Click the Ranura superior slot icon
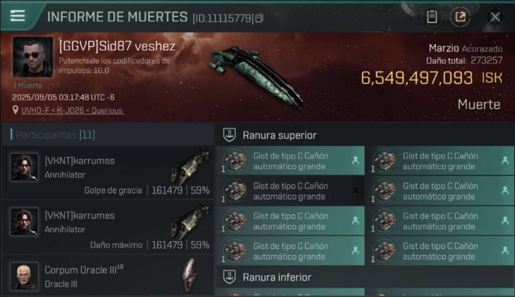This screenshot has height=297, width=515. [230, 135]
